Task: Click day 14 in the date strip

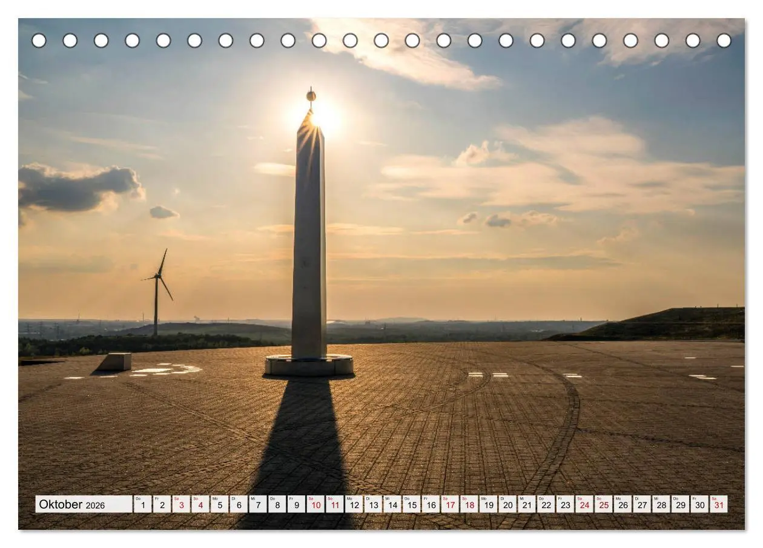Action: coord(392,504)
